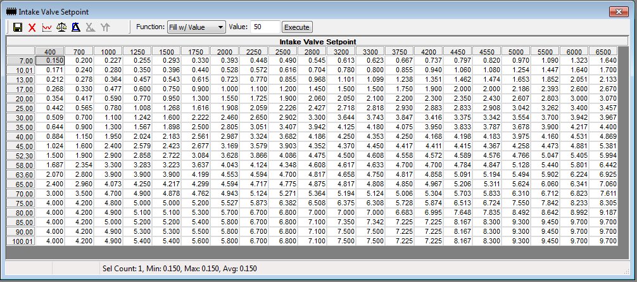
Task: Click the save floppy disk icon
Action: (x=18, y=28)
